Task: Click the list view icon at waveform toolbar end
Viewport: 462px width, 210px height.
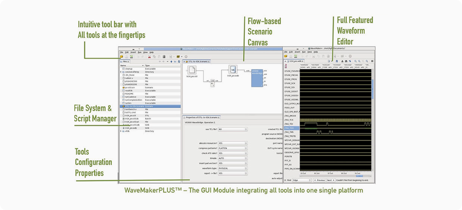Action: pyautogui.click(x=372, y=61)
